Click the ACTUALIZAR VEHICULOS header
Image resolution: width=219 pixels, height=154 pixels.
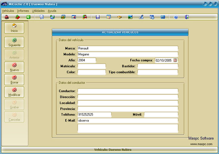(120, 32)
